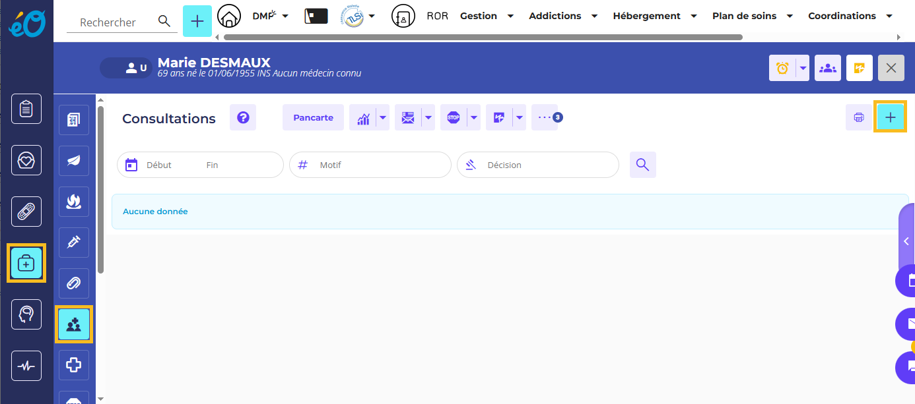This screenshot has height=404, width=915.
Task: Open the Gestion menu
Action: tap(486, 16)
